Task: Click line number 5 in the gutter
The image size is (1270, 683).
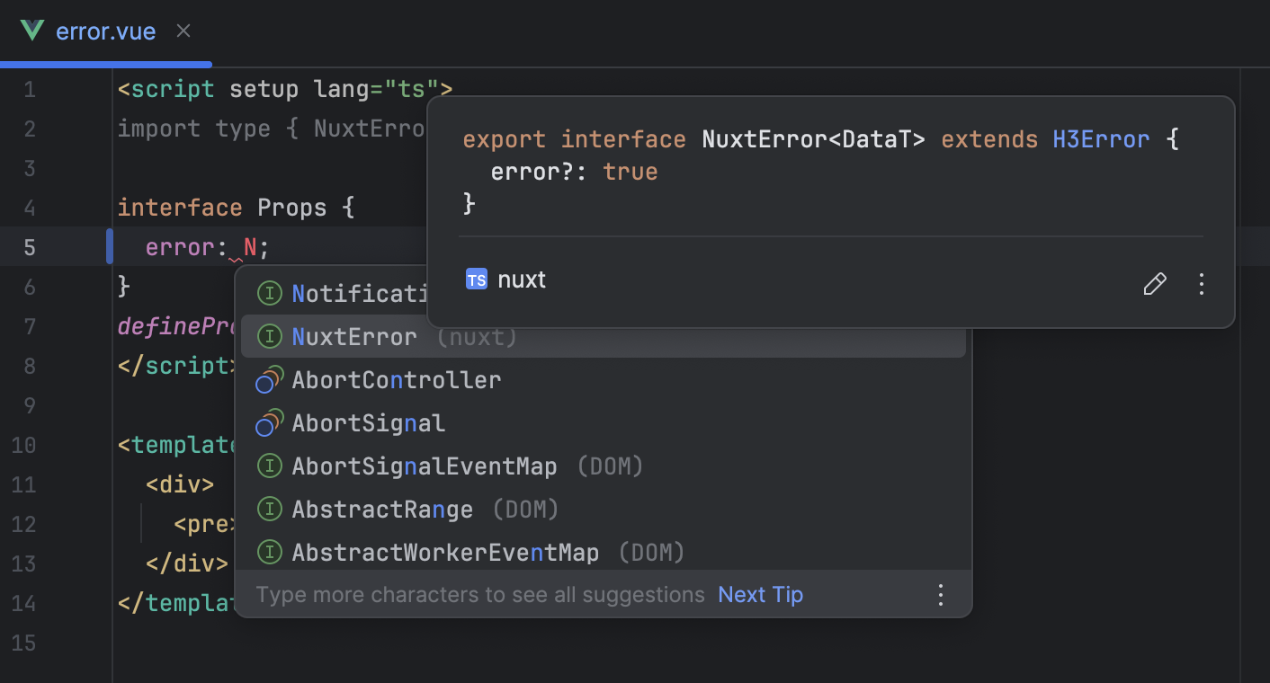Action: [30, 247]
